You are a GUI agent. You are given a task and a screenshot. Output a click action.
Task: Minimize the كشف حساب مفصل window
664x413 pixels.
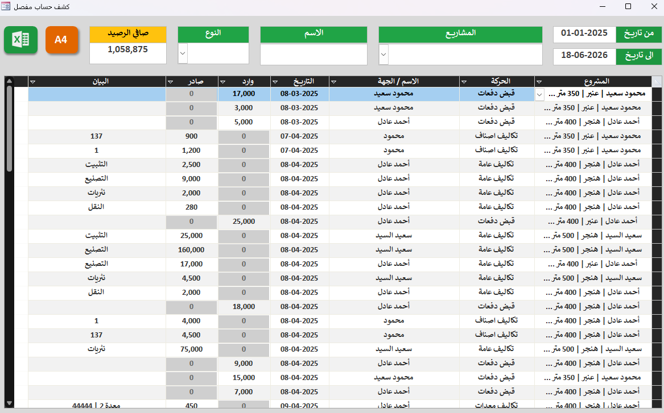tap(603, 6)
